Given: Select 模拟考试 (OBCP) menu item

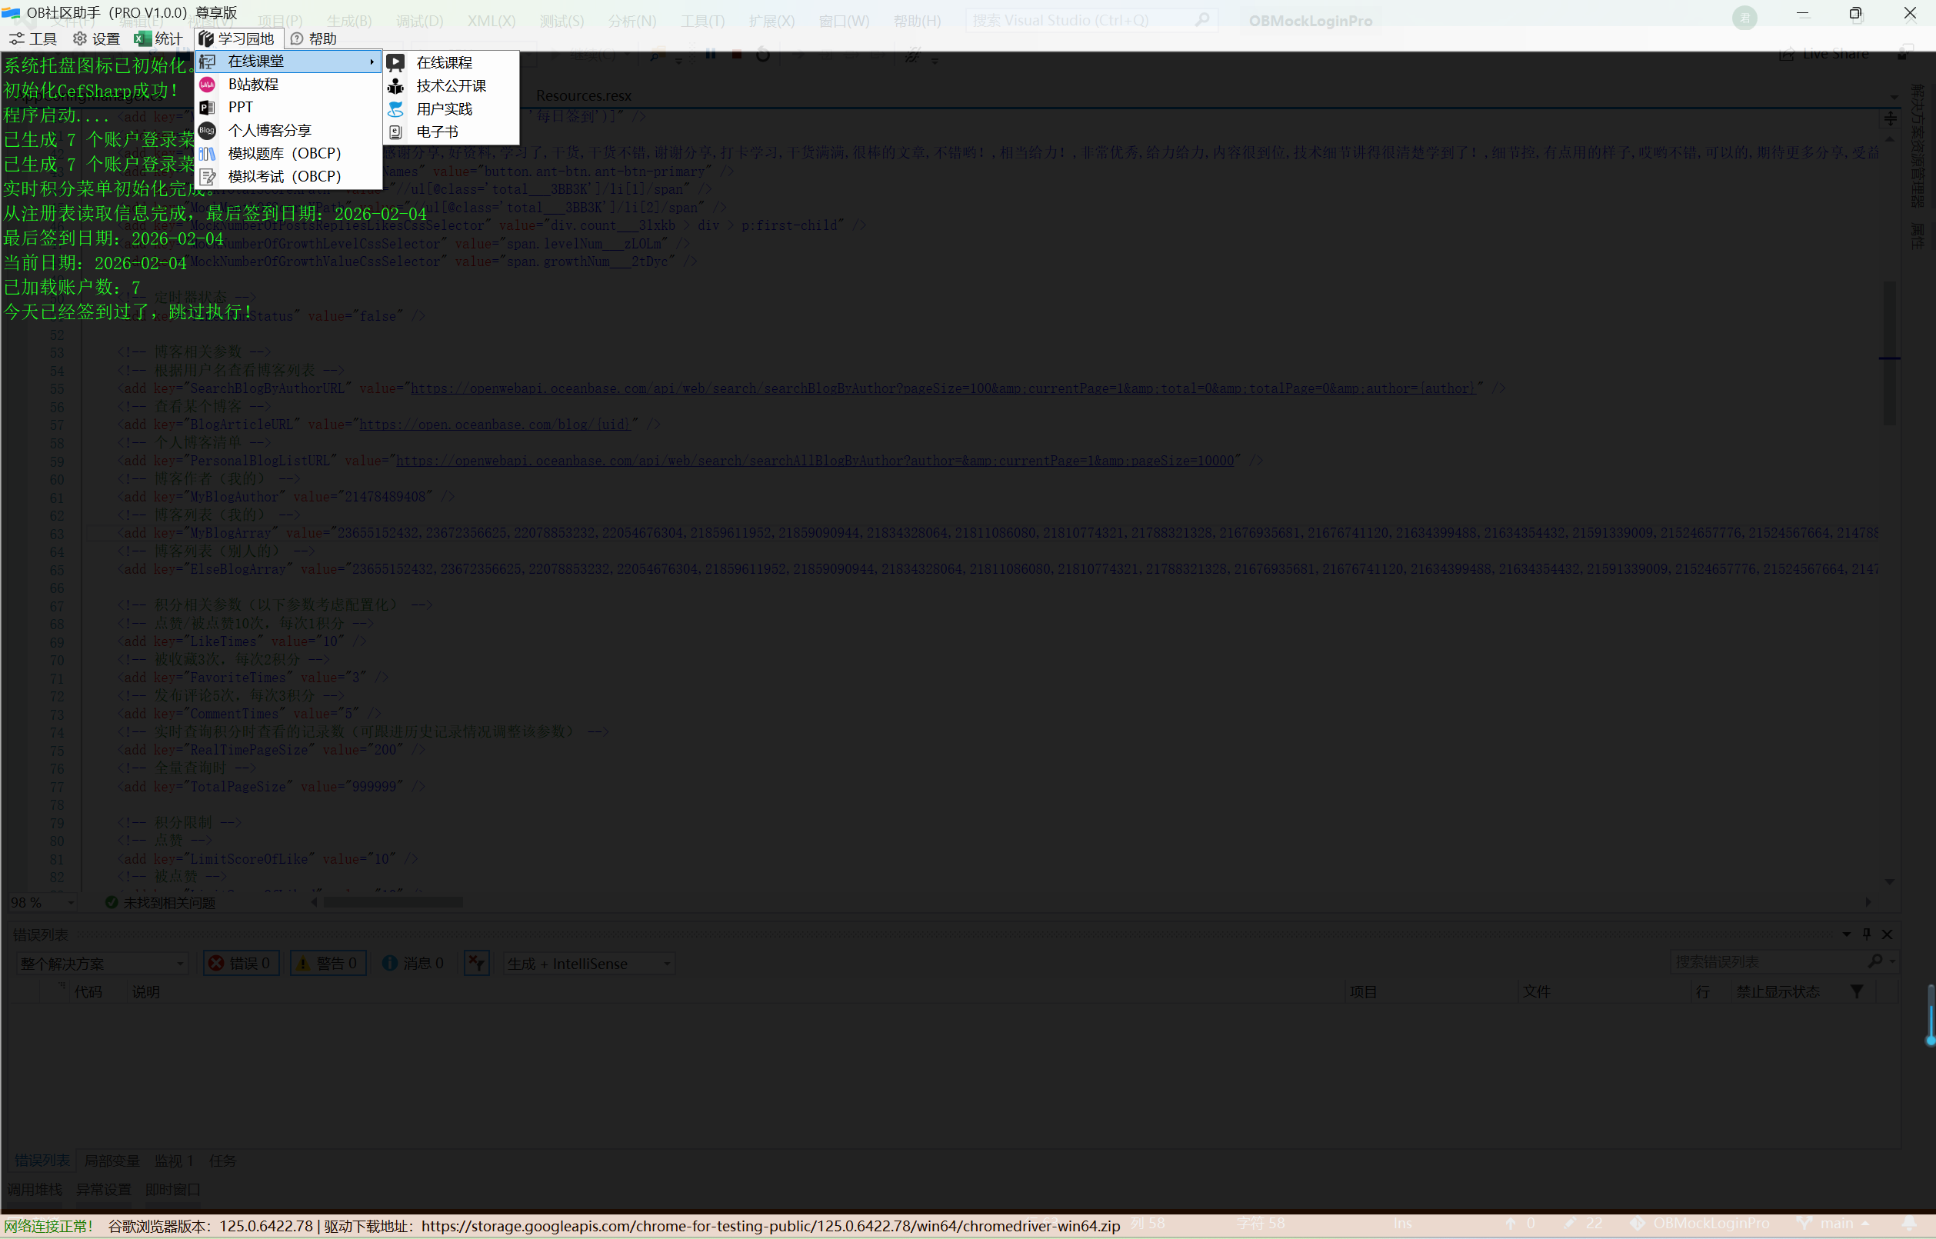Looking at the screenshot, I should pyautogui.click(x=284, y=176).
